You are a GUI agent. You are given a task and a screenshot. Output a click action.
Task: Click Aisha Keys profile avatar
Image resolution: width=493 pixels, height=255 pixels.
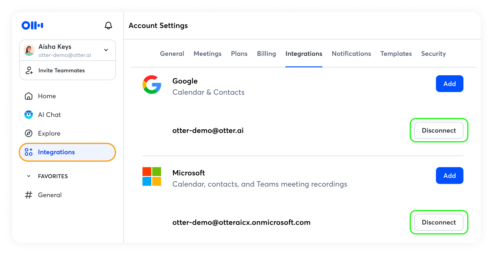[29, 50]
